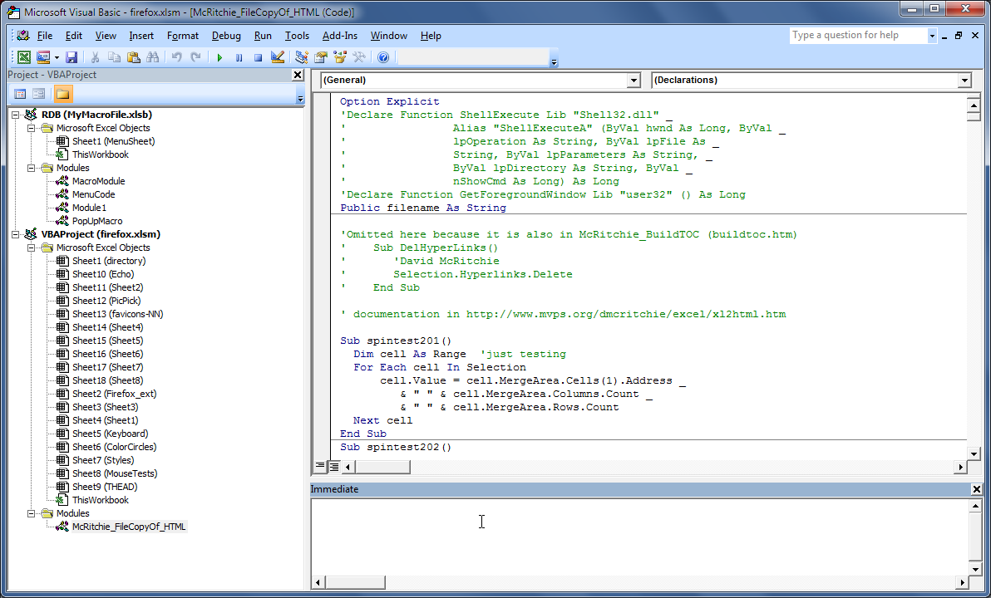The width and height of the screenshot is (991, 598).
Task: Click code window vertical scroll down arrow
Action: point(974,453)
